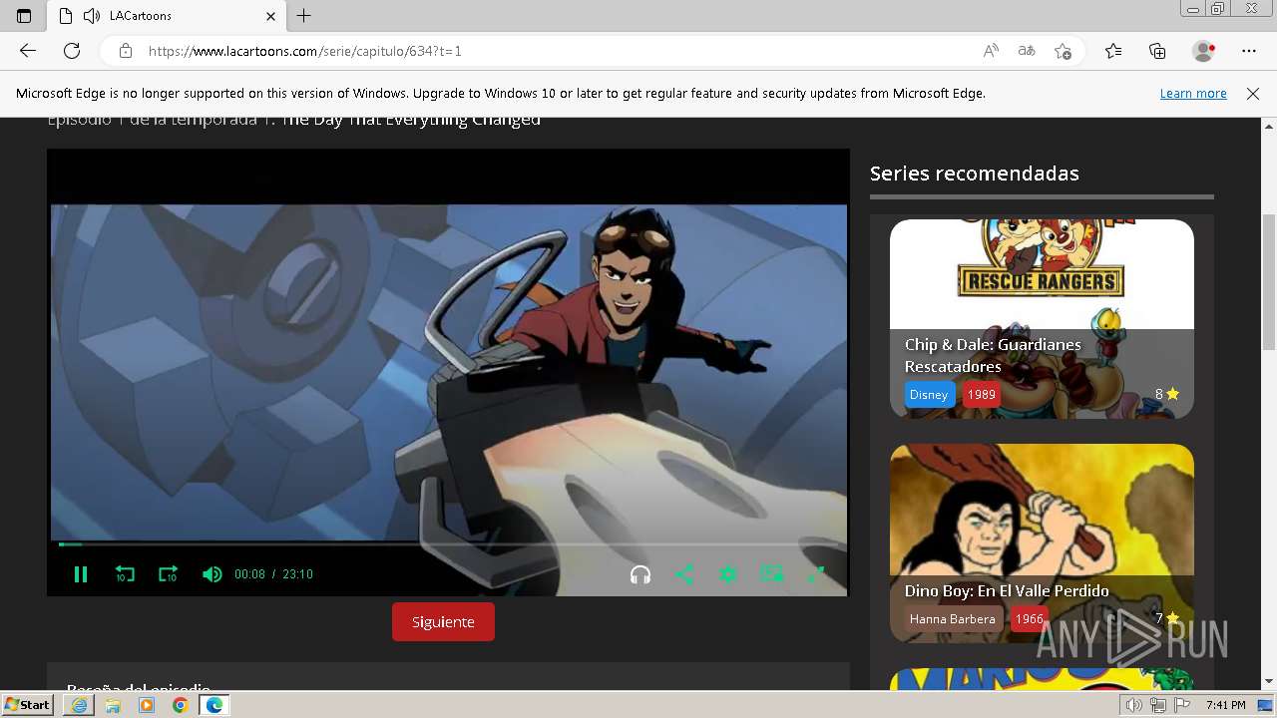Click the Learn more link in Edge notice
Image resolution: width=1277 pixels, height=718 pixels.
pyautogui.click(x=1193, y=94)
